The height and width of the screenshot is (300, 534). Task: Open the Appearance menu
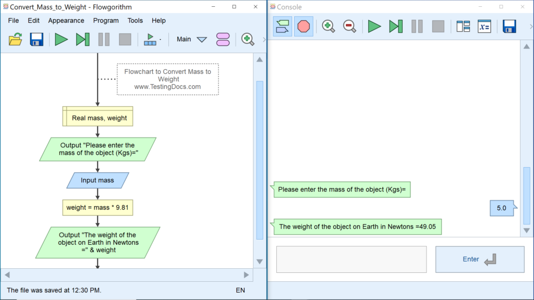pos(66,20)
